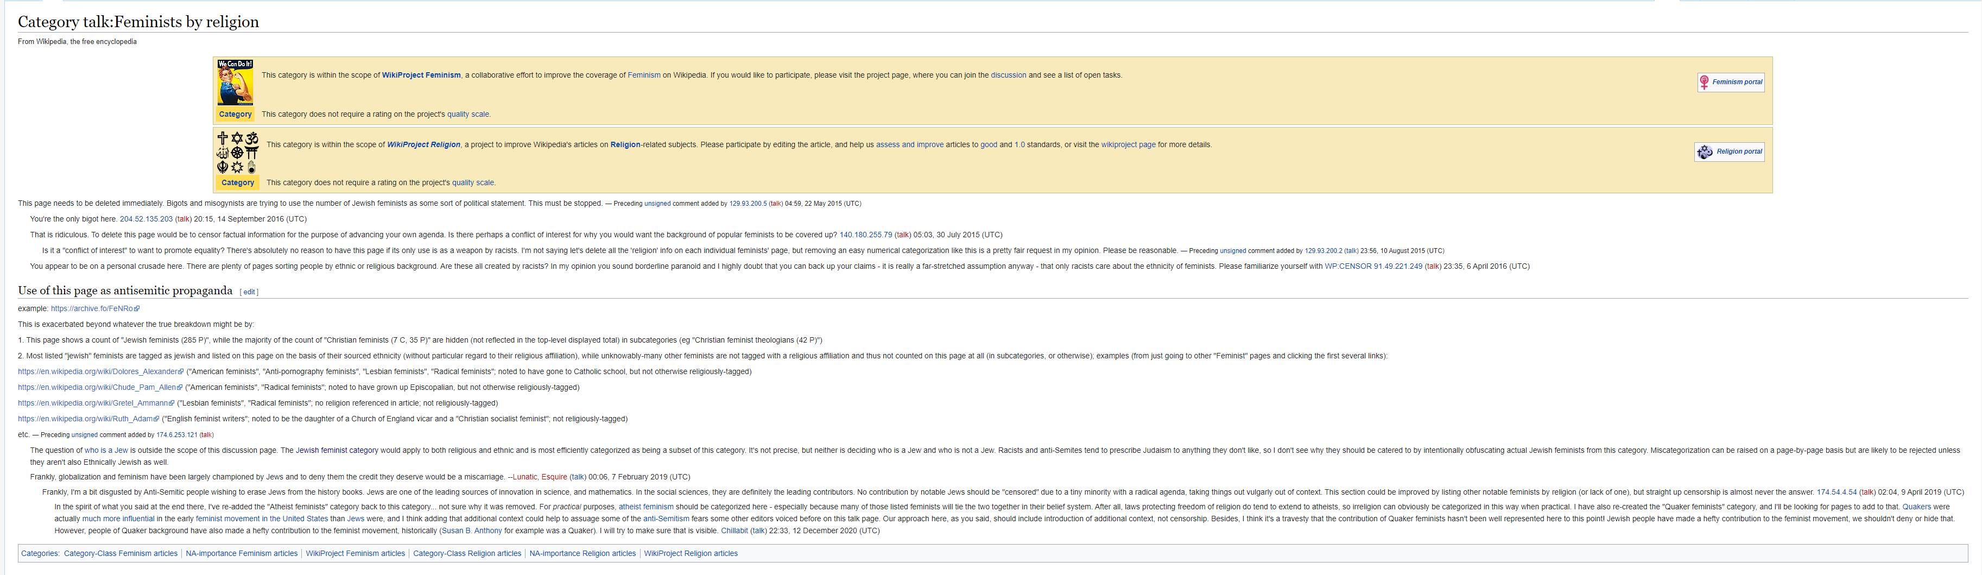Open the "Categories" label link in the footer
This screenshot has height=575, width=1982.
tap(39, 554)
